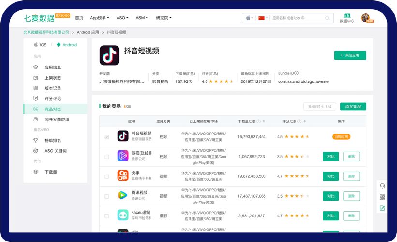Switch to the iOS platform
The width and height of the screenshot is (397, 242).
40,45
